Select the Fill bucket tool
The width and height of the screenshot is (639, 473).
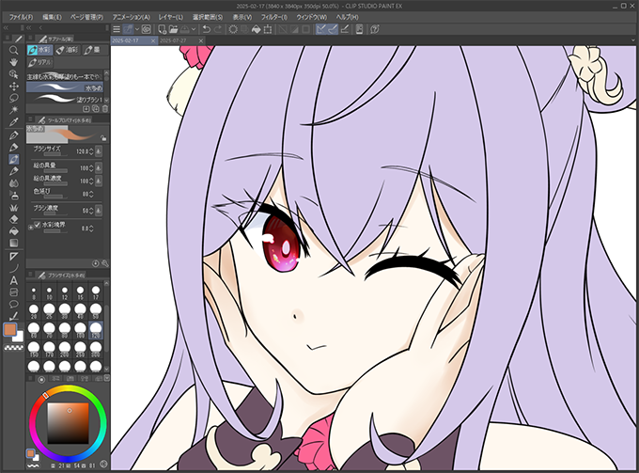tap(13, 231)
